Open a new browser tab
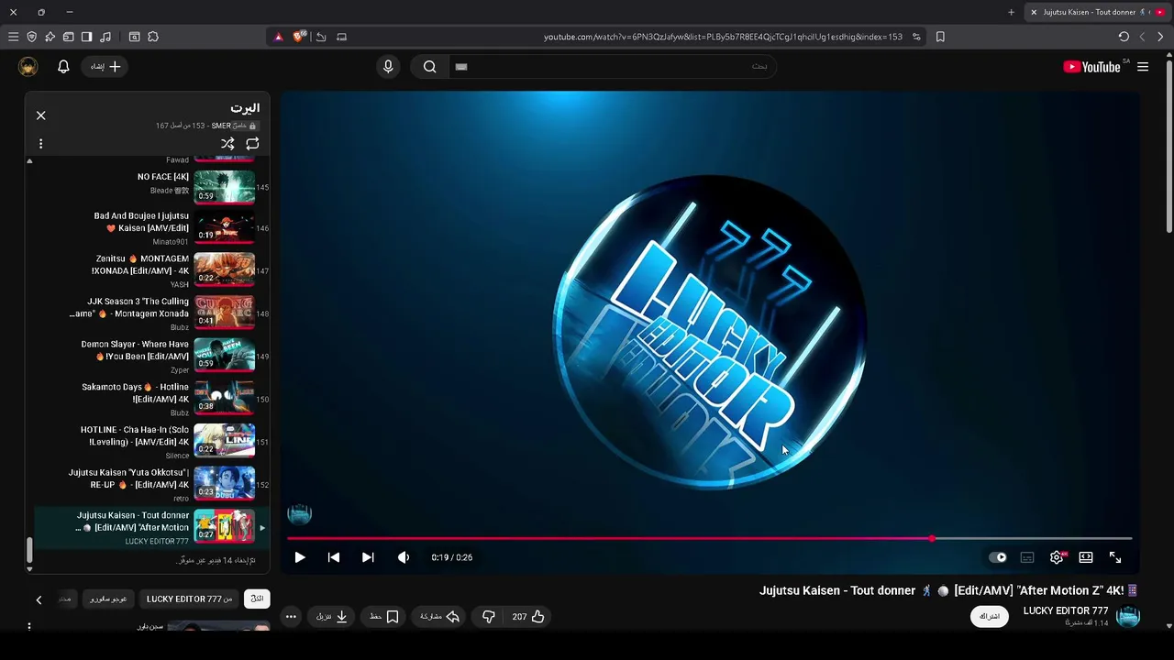The image size is (1174, 660). click(x=1011, y=12)
